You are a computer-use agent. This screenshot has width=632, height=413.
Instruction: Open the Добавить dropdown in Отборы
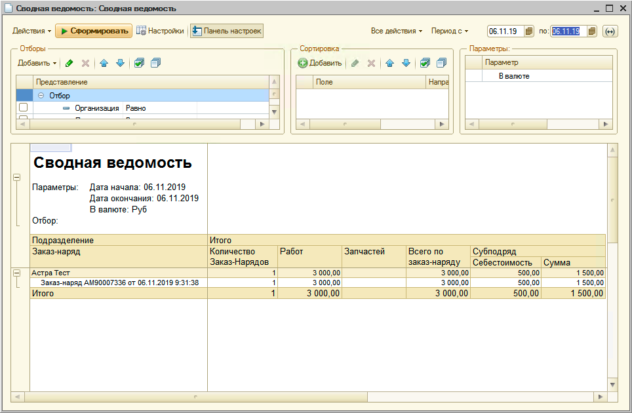tap(37, 63)
